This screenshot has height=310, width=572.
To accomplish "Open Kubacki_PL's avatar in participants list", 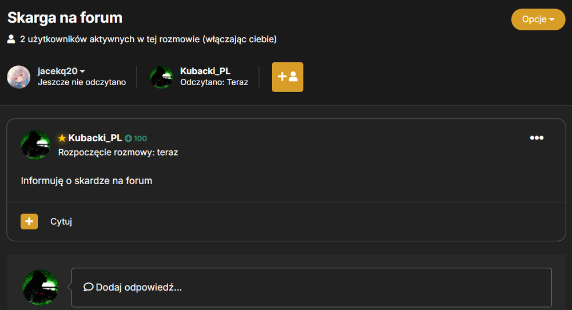I will [161, 77].
